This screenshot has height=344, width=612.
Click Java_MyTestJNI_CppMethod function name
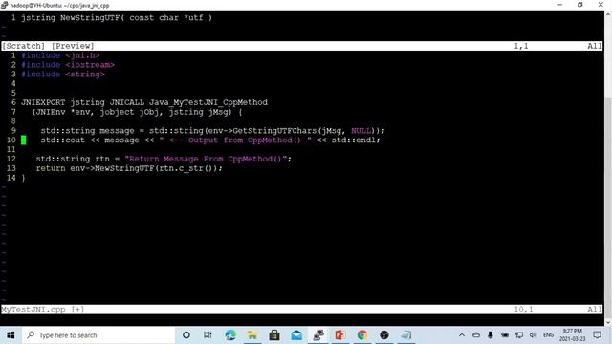click(208, 102)
